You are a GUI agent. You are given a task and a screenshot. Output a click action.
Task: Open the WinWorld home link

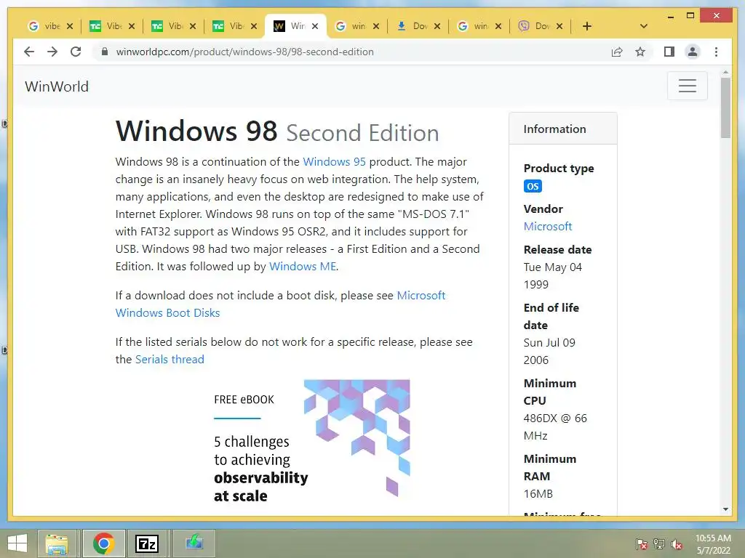click(x=57, y=86)
